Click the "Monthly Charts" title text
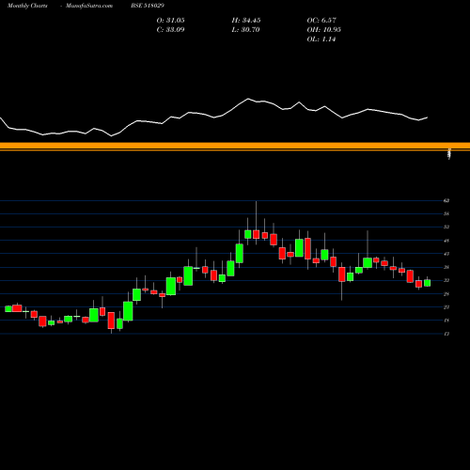The image size is (470, 470). (x=27, y=6)
